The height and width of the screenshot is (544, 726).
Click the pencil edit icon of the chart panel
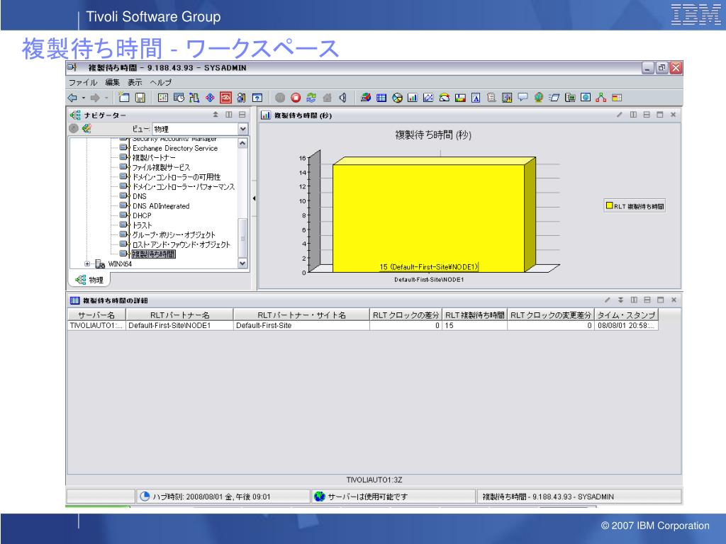click(x=620, y=115)
